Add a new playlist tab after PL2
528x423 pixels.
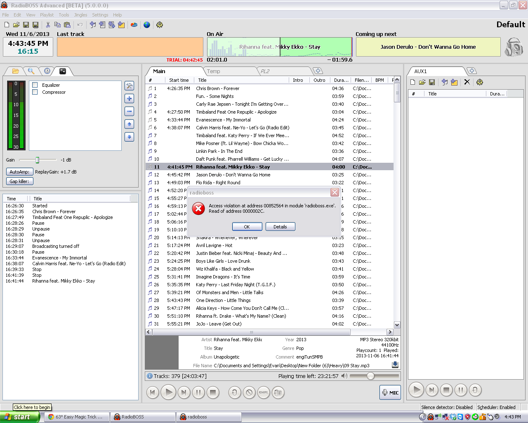(x=318, y=71)
